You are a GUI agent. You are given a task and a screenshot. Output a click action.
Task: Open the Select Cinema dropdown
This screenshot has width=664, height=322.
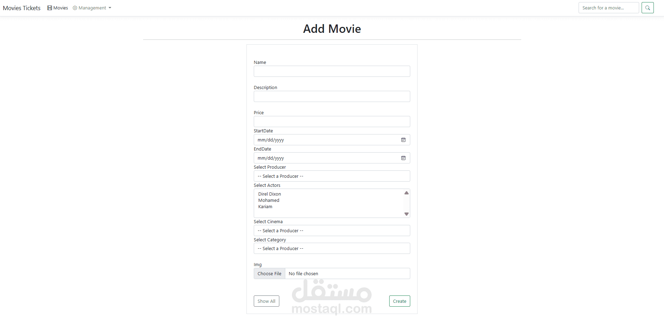331,230
